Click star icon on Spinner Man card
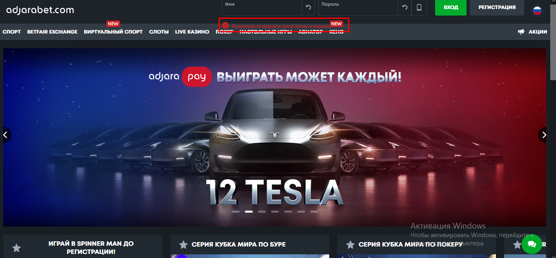556x258 pixels. click(16, 248)
